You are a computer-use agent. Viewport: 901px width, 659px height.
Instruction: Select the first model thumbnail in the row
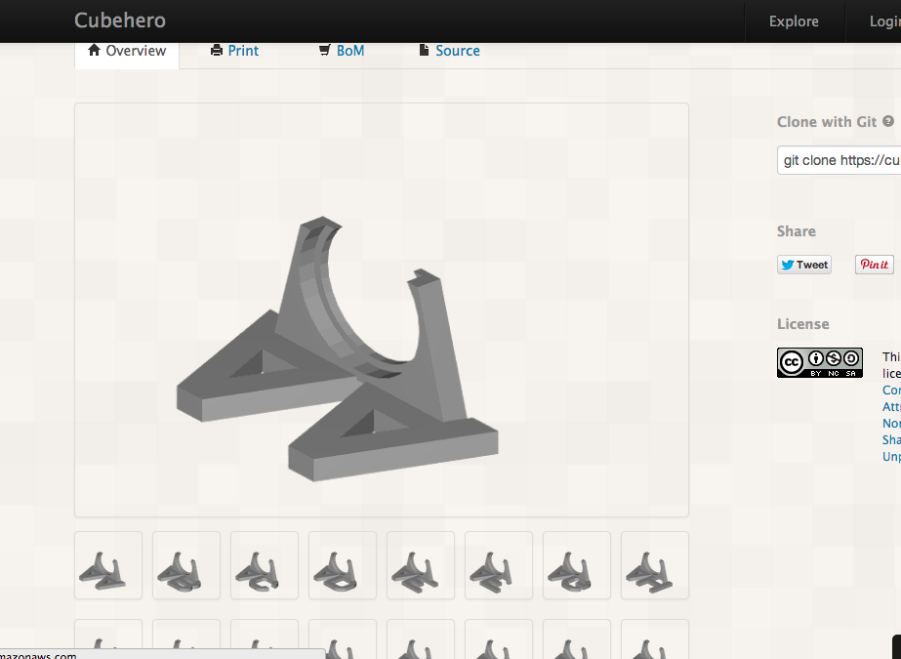pyautogui.click(x=108, y=565)
